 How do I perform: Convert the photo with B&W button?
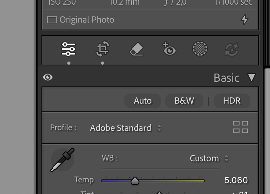click(x=184, y=101)
